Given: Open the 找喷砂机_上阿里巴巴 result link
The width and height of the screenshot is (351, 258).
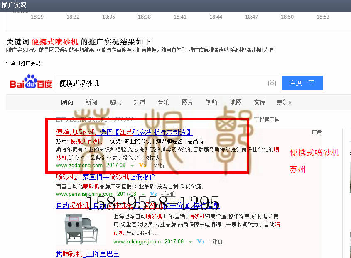Looking at the screenshot, I should pos(88,254).
